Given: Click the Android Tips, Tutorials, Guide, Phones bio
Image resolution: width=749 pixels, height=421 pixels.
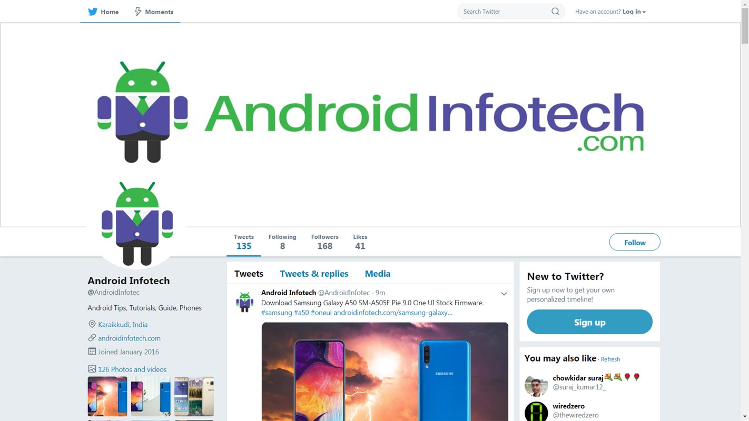Looking at the screenshot, I should (144, 308).
